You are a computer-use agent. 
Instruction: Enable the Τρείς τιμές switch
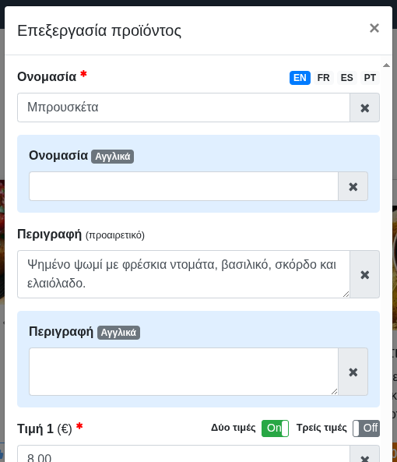(367, 428)
